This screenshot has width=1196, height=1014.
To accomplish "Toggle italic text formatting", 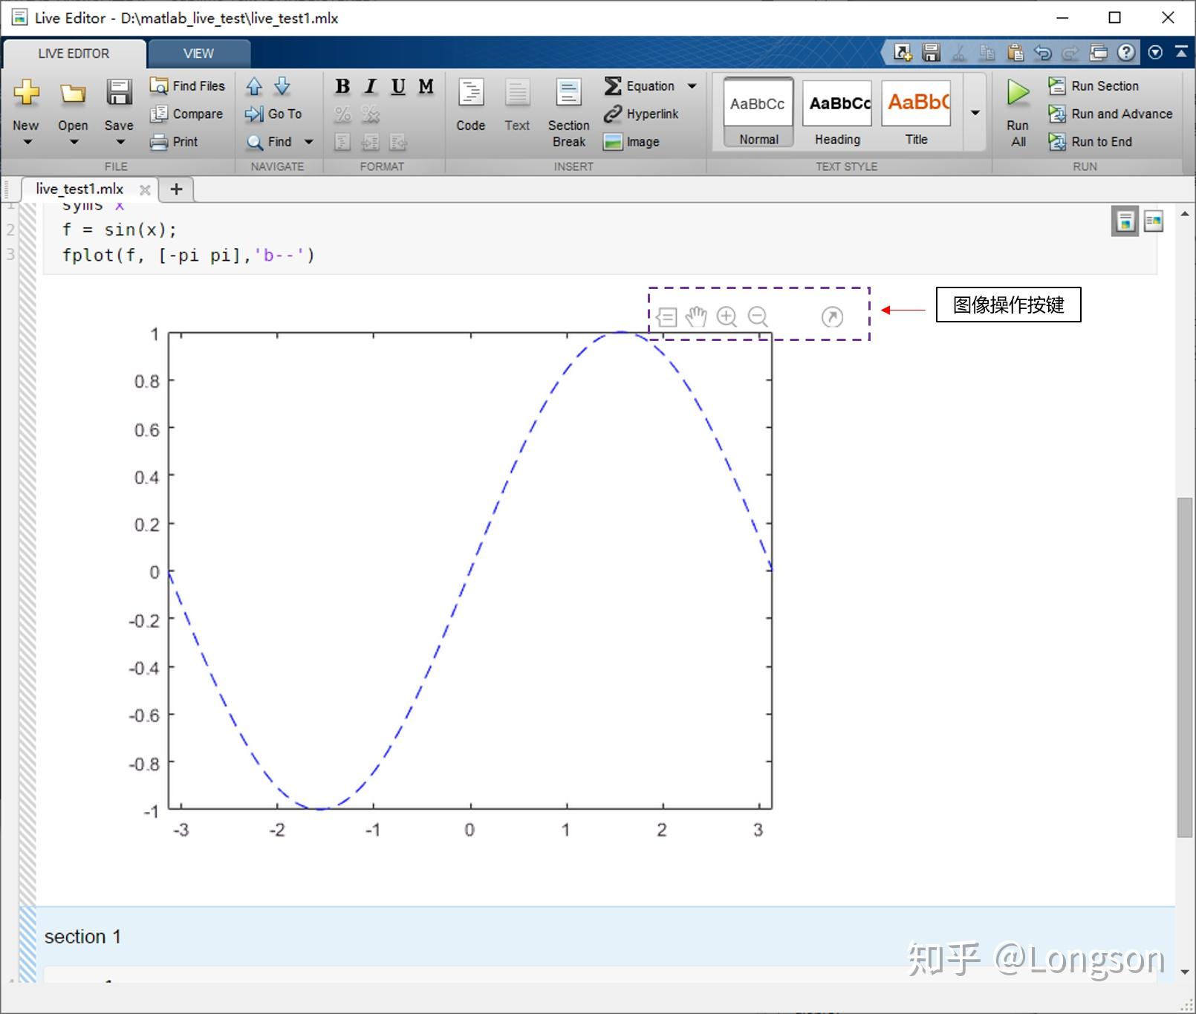I will (369, 86).
